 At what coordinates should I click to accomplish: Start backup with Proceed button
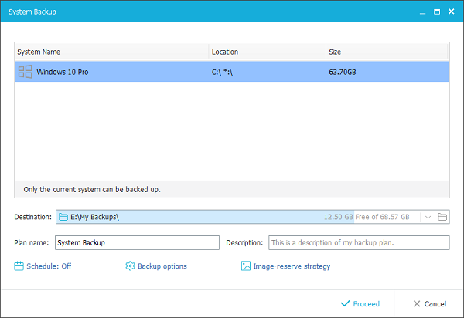click(360, 303)
